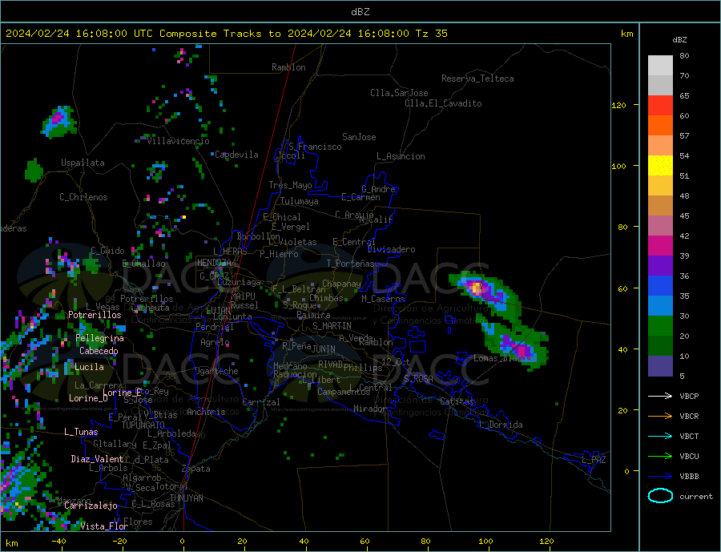721x552 pixels.
Task: Click the white 80 dBZ legend swatch
Action: (x=660, y=66)
